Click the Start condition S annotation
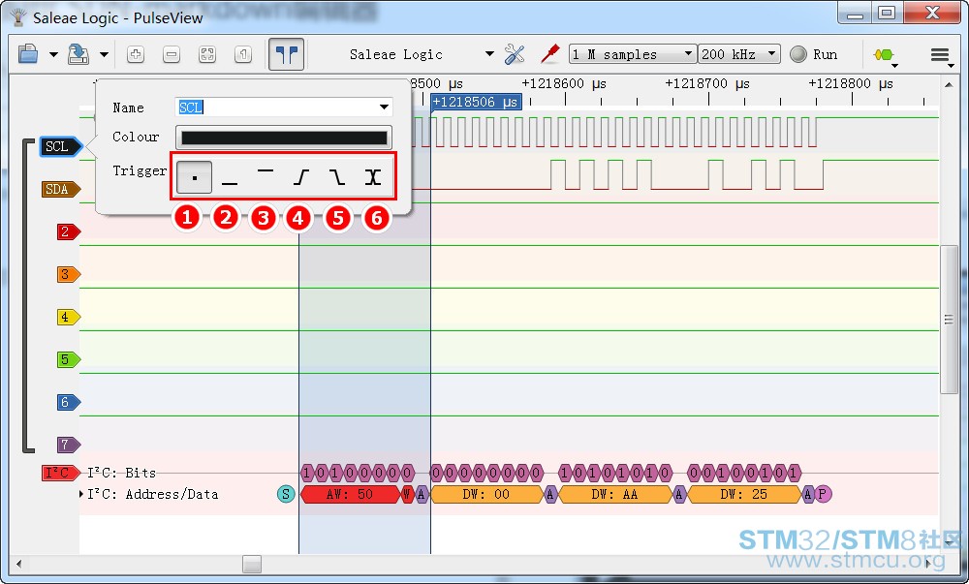Screen dimensions: 969x584 click(286, 494)
